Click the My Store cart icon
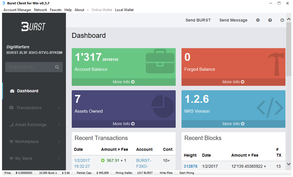The width and height of the screenshot is (293, 177). click(x=11, y=158)
